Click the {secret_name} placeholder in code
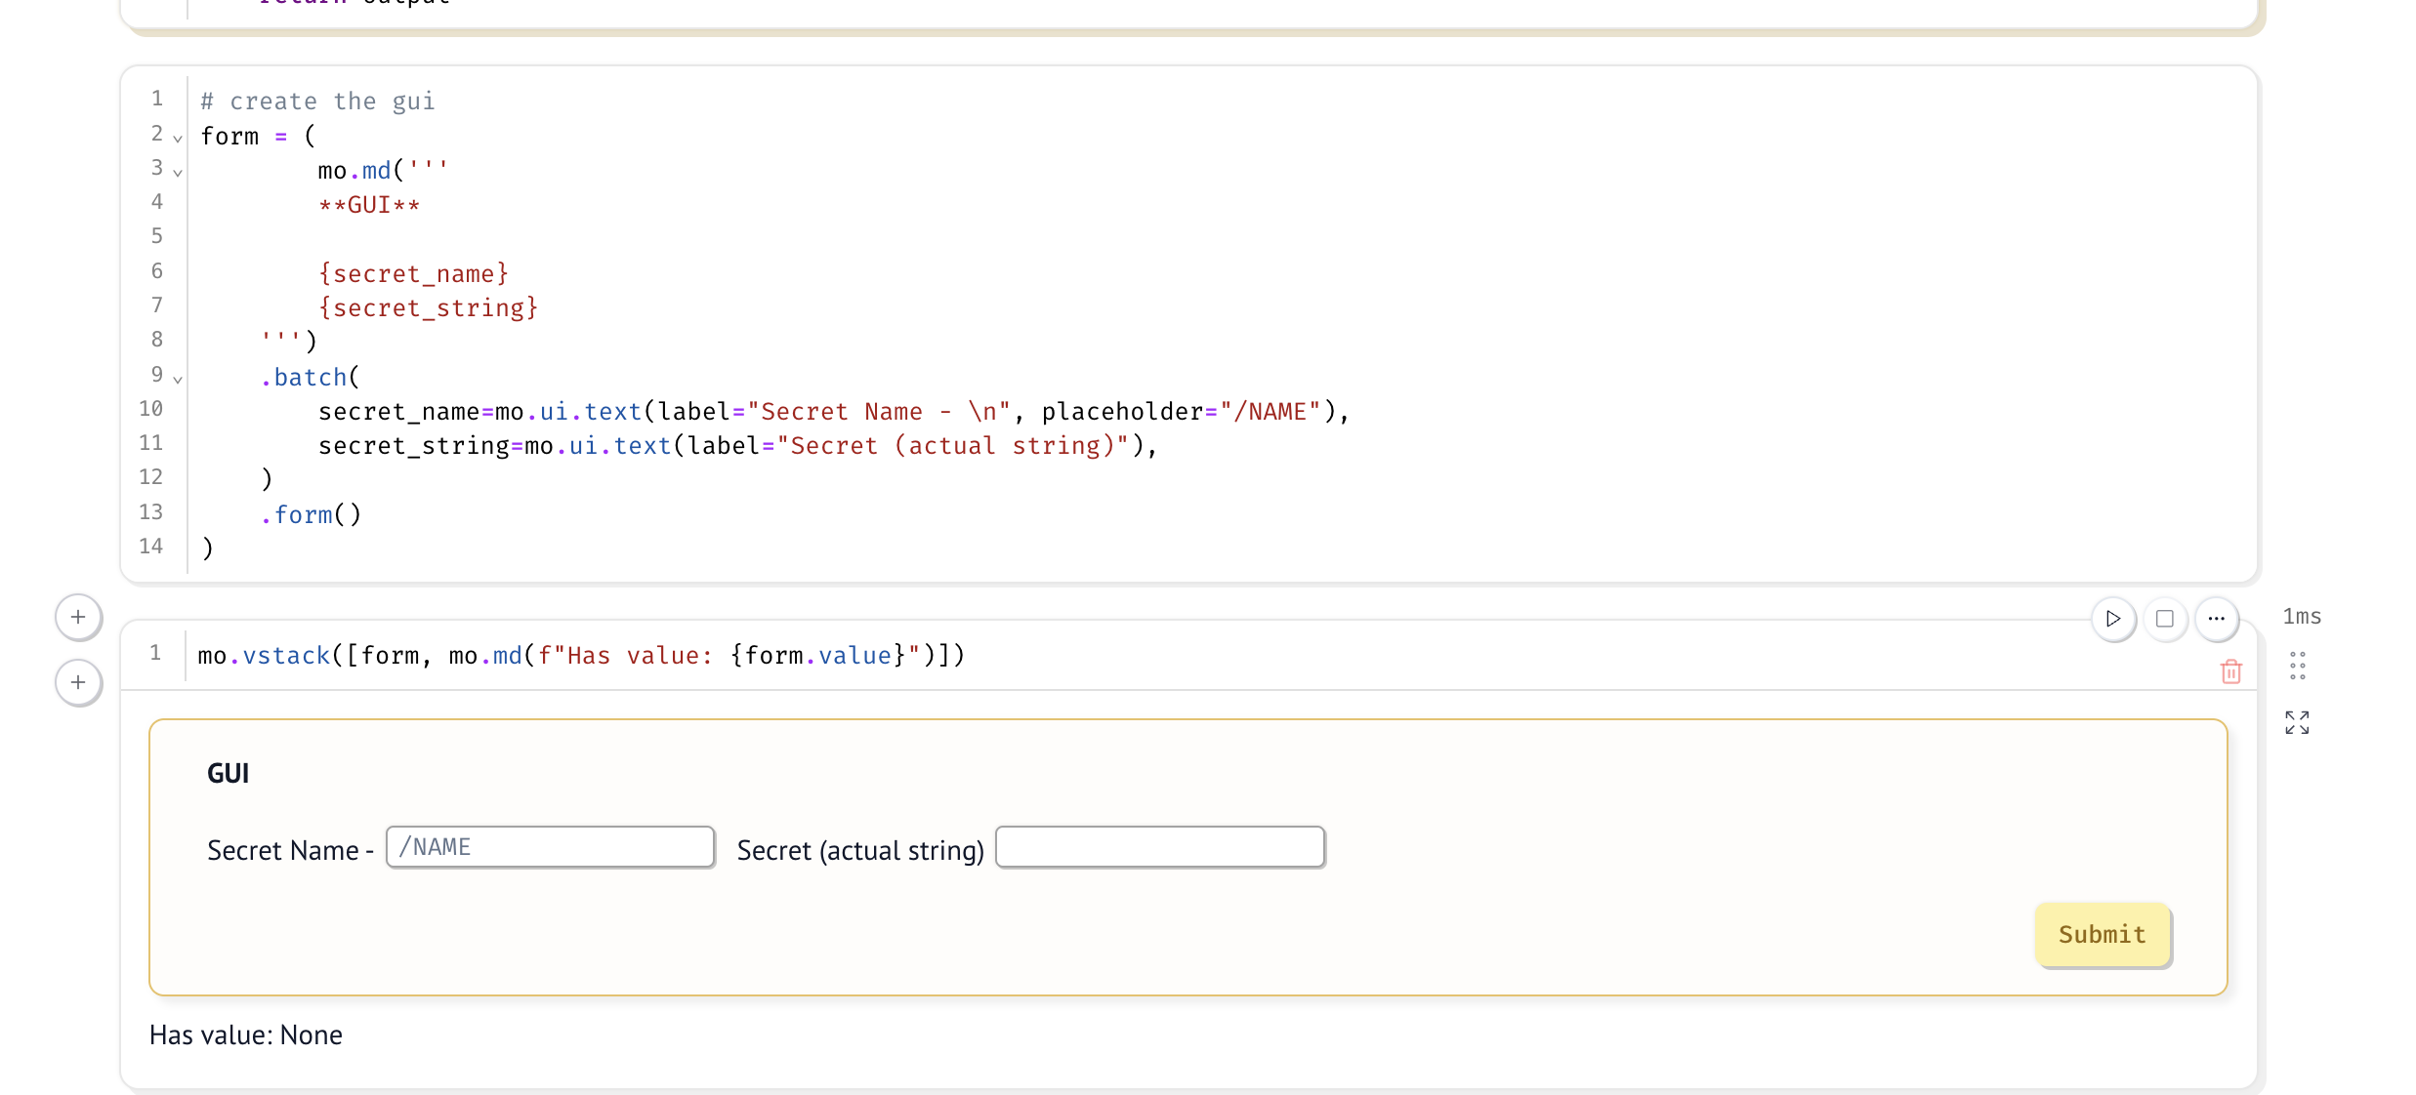The width and height of the screenshot is (2416, 1095). pos(414,273)
